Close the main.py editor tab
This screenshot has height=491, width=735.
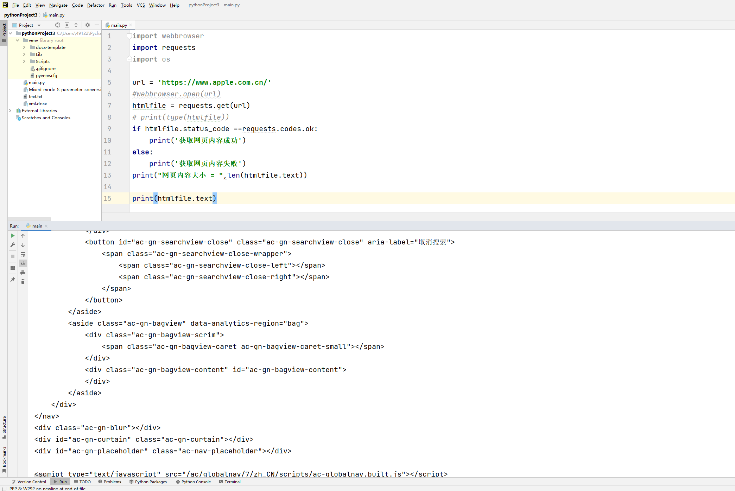click(x=131, y=25)
